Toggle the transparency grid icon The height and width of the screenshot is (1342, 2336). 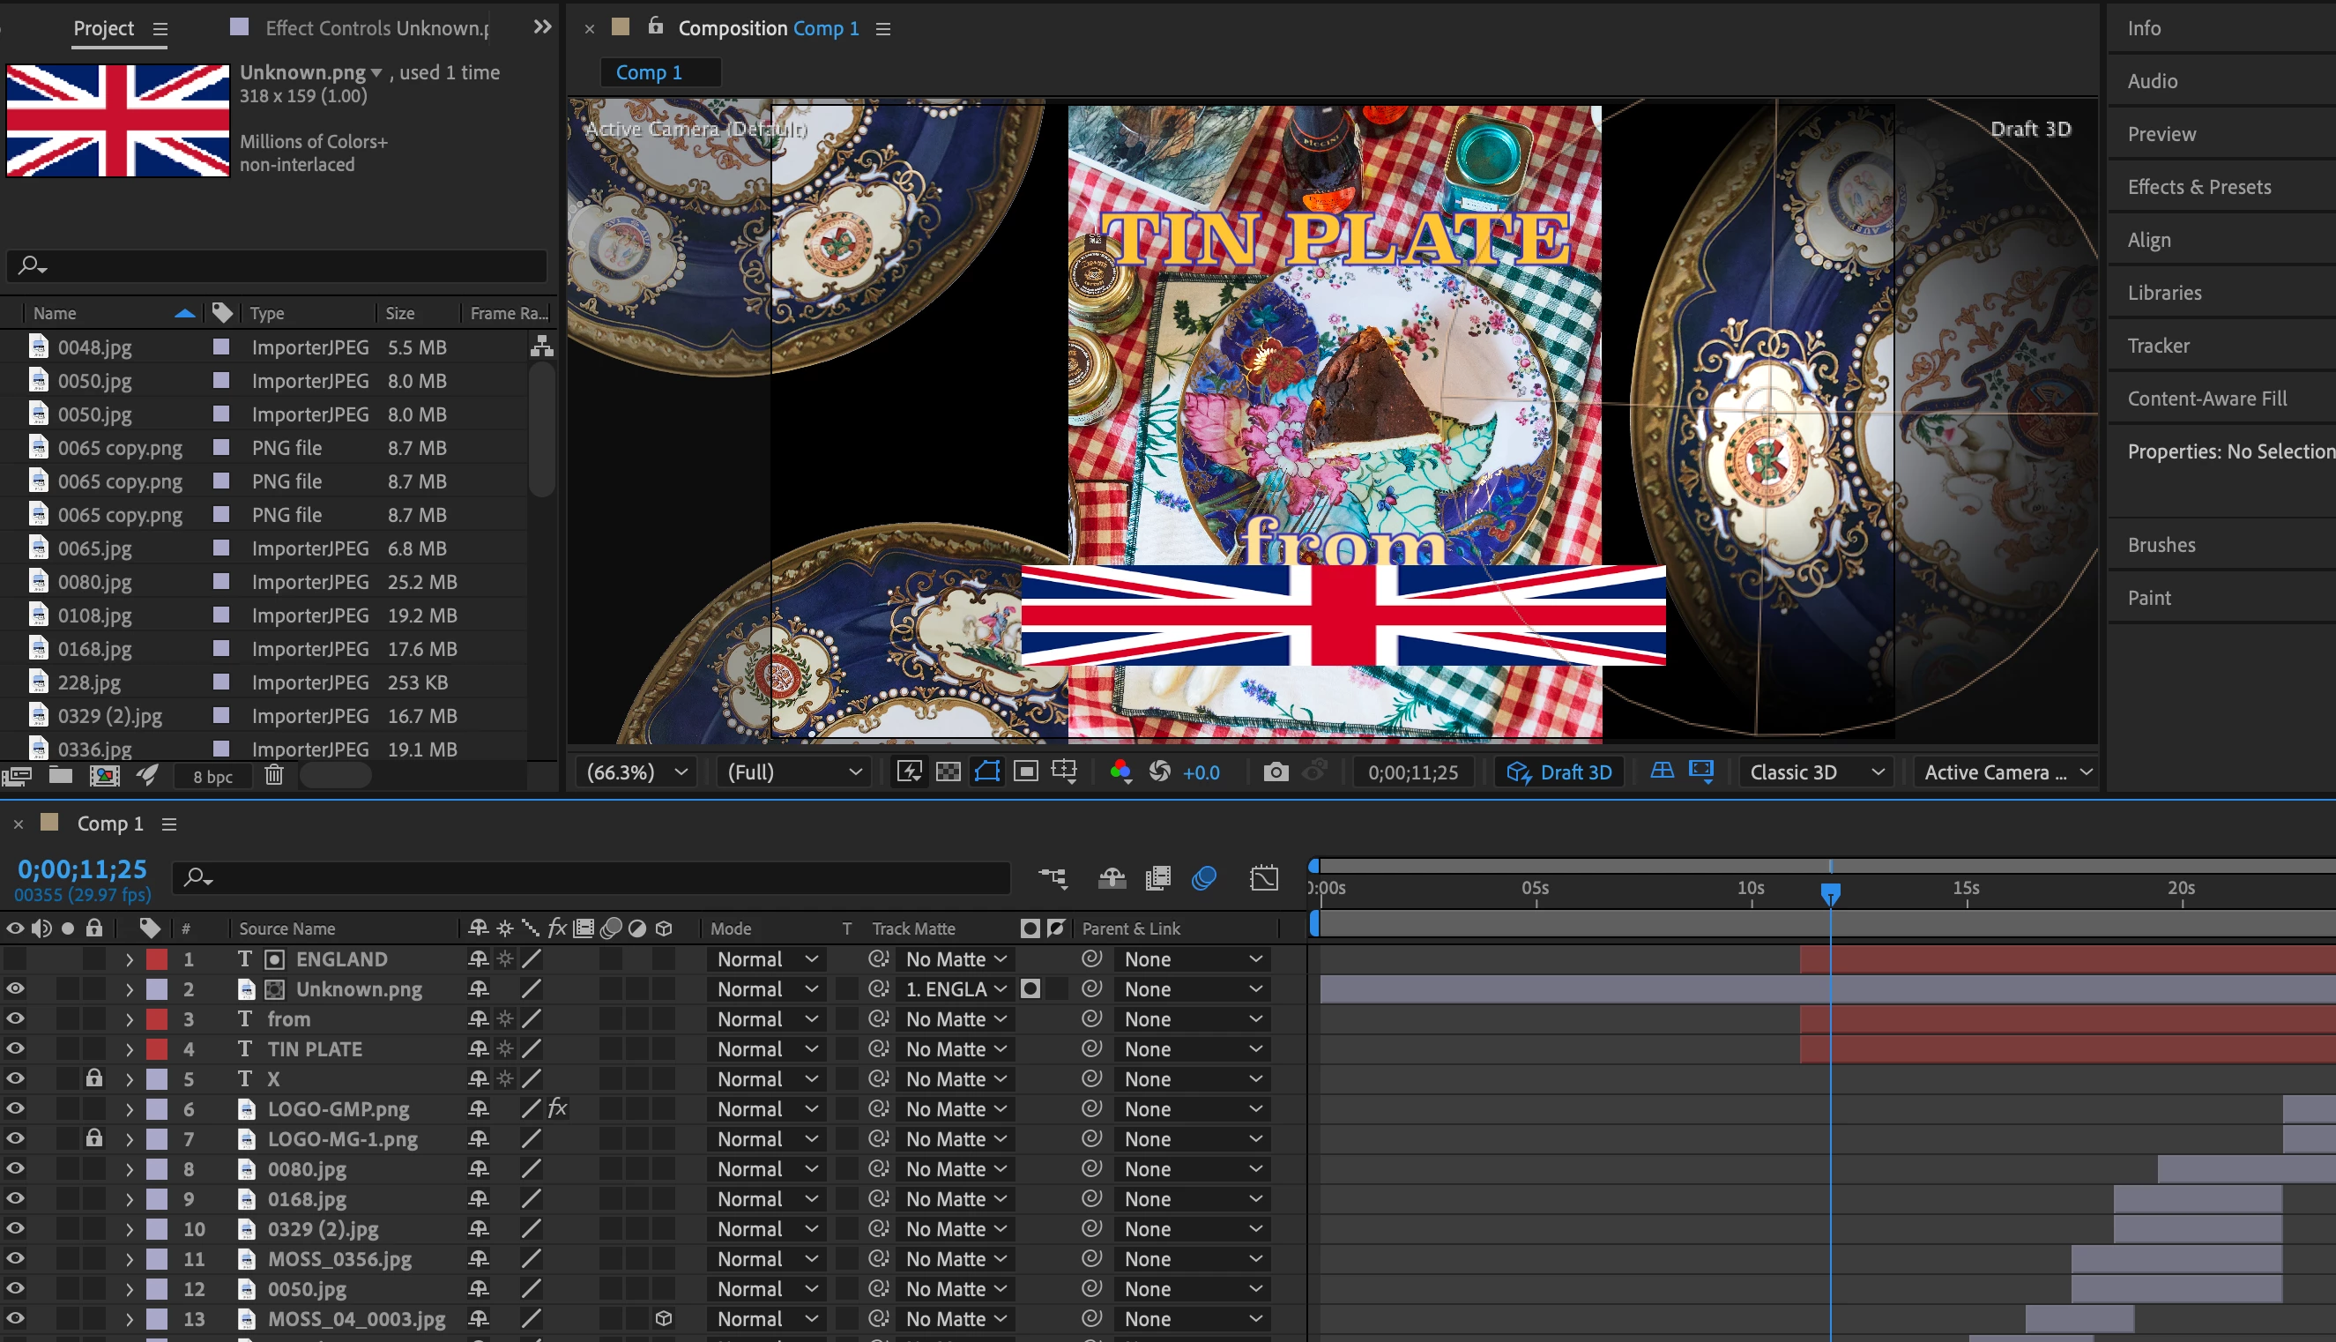(x=949, y=772)
